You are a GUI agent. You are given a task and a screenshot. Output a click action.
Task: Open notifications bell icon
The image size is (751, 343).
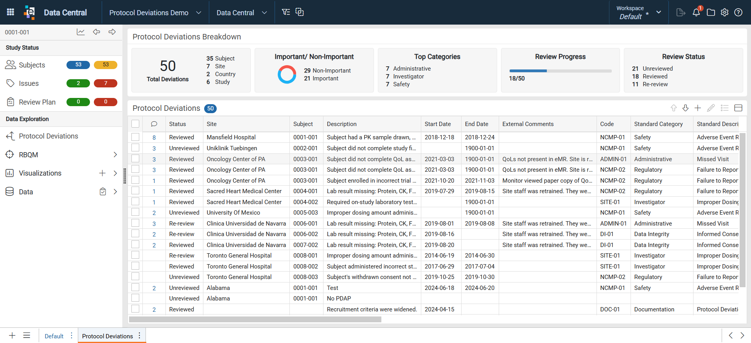tap(696, 12)
